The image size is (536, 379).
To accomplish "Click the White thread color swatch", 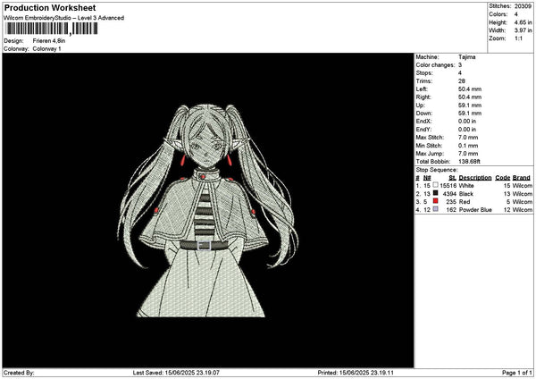I will (x=435, y=185).
